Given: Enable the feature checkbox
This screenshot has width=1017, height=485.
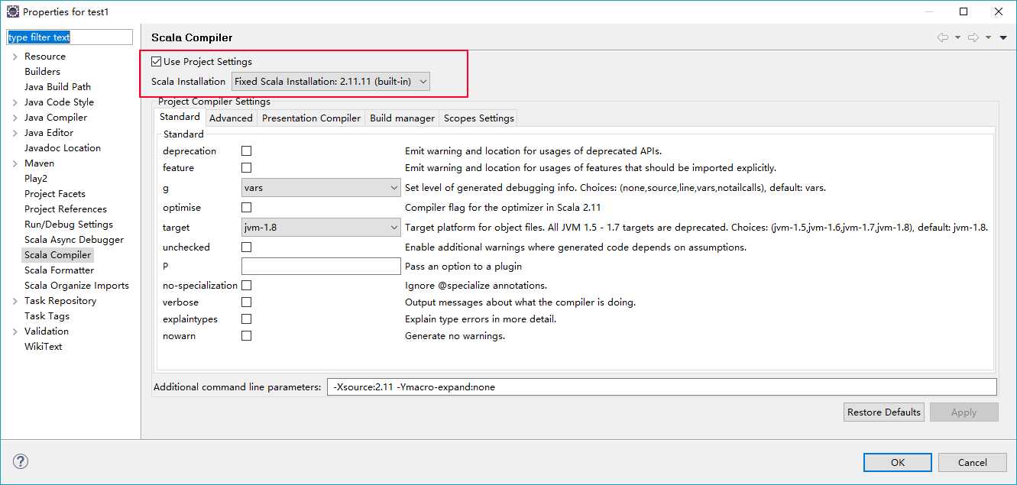Looking at the screenshot, I should (246, 168).
